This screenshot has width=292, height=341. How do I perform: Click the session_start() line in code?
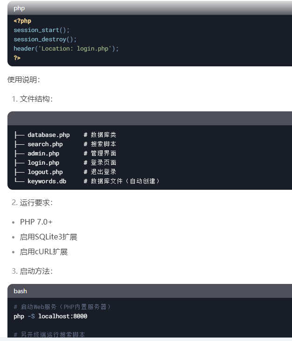click(x=42, y=30)
